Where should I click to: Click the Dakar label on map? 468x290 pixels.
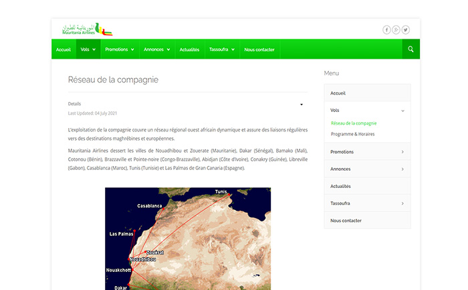pyautogui.click(x=121, y=287)
